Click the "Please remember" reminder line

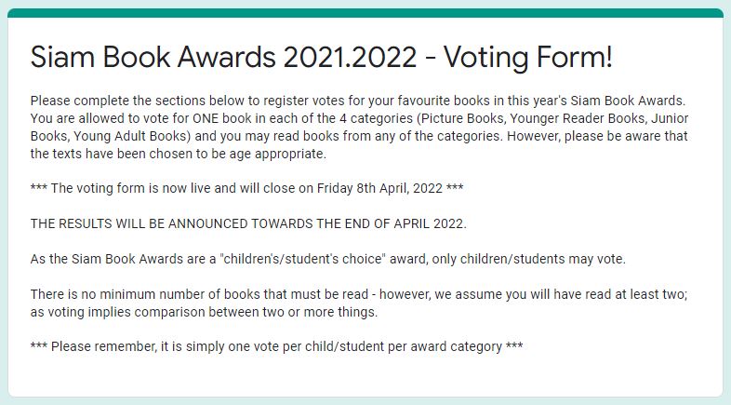point(276,346)
